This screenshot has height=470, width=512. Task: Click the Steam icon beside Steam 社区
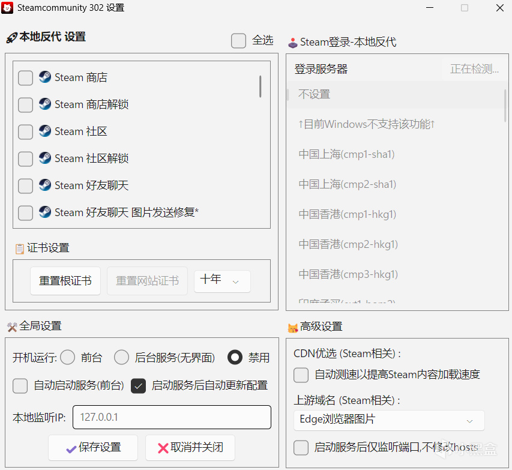45,131
